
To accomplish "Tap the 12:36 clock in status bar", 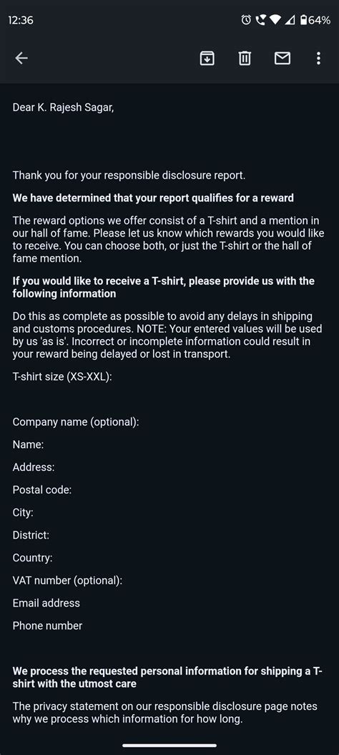I will click(21, 20).
